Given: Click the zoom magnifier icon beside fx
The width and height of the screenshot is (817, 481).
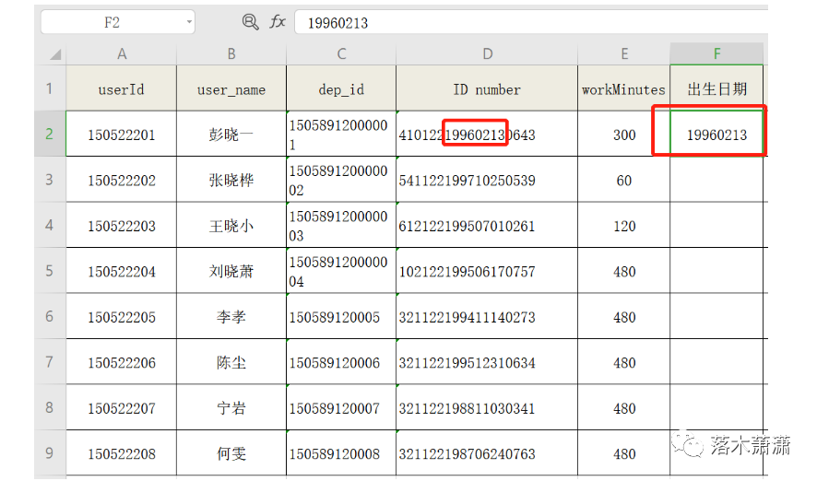Looking at the screenshot, I should click(x=250, y=22).
